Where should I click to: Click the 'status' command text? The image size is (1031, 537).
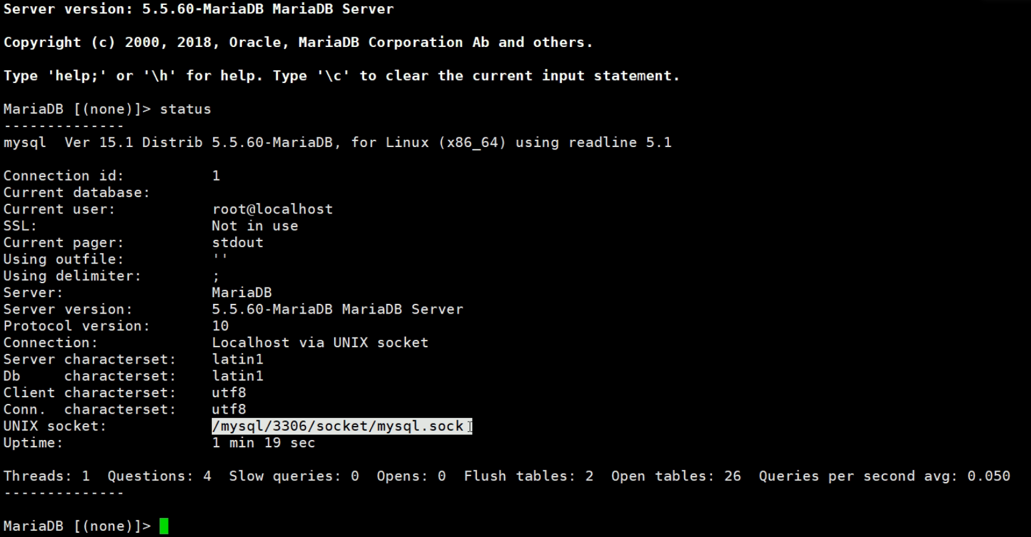(x=185, y=109)
